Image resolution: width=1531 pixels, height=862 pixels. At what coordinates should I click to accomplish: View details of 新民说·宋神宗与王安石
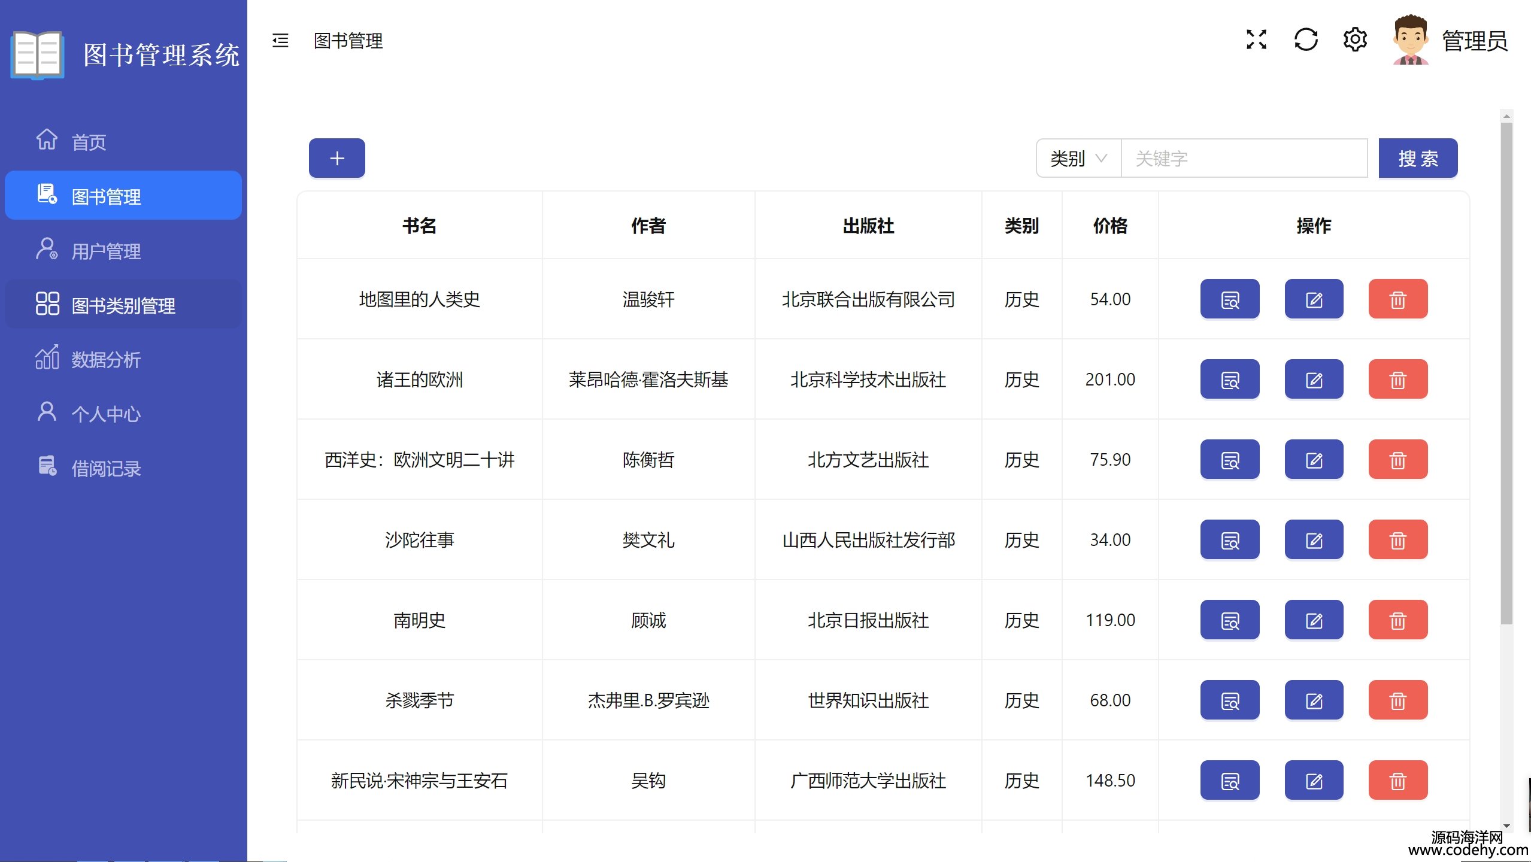tap(1230, 780)
